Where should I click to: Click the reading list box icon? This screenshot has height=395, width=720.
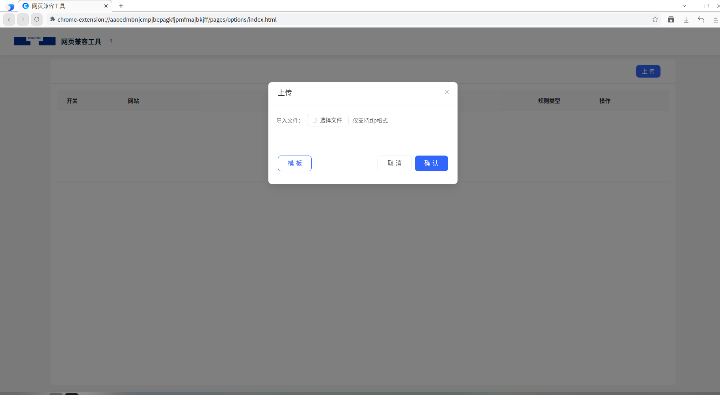[x=671, y=19]
